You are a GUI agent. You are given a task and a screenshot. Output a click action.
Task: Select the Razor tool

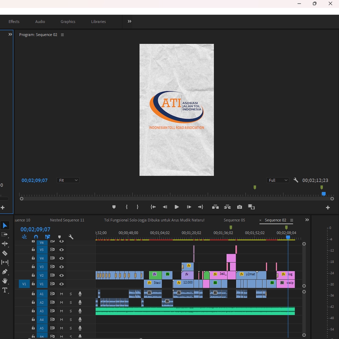pos(5,253)
